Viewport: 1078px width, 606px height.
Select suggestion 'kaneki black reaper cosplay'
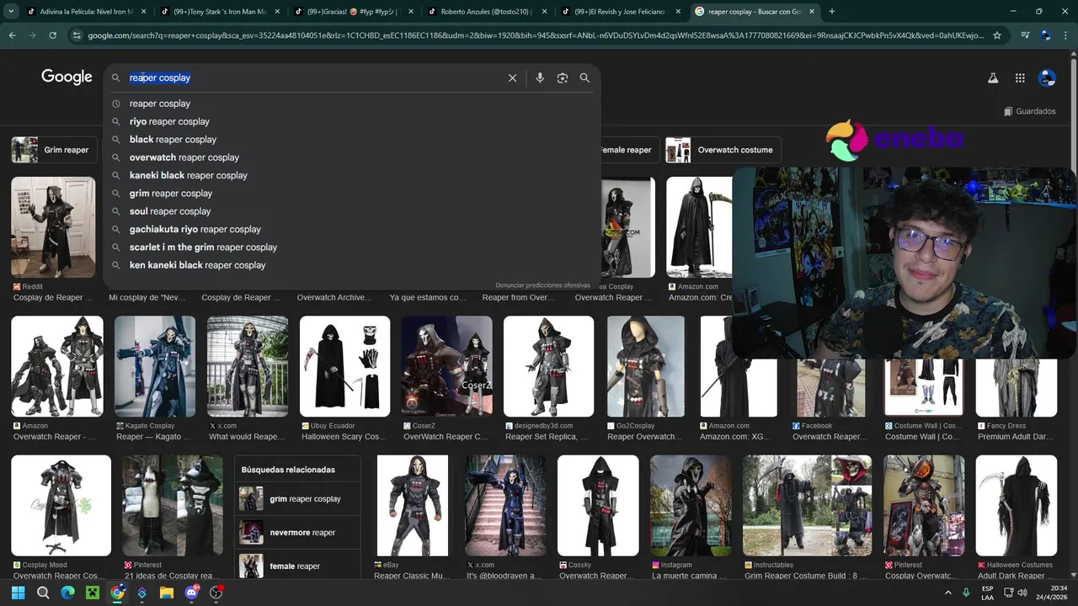(x=351, y=175)
